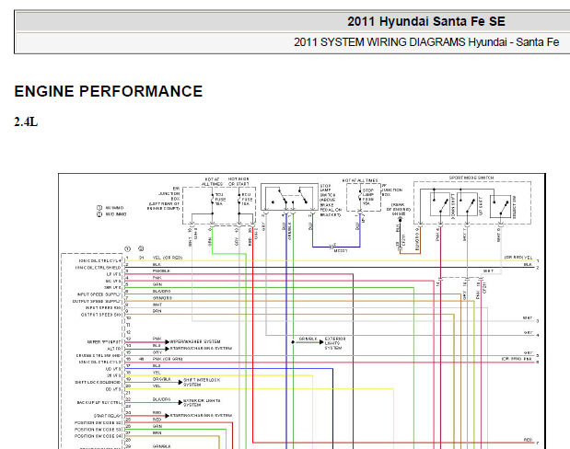Click the circled 1 W/ IMMO legend marker

pyautogui.click(x=99, y=208)
